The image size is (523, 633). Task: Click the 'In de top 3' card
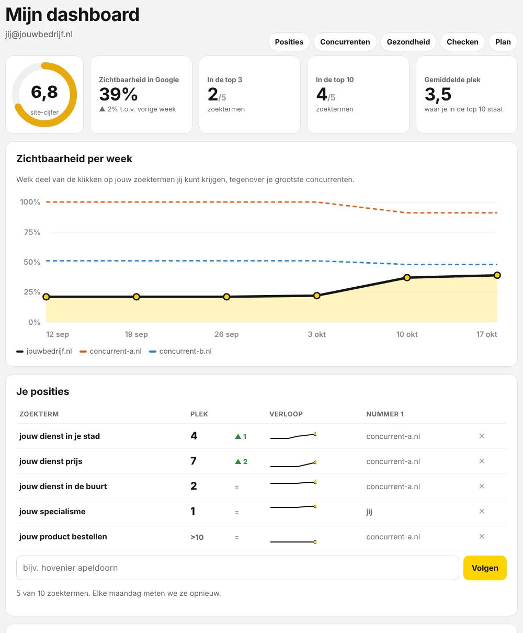click(x=249, y=95)
